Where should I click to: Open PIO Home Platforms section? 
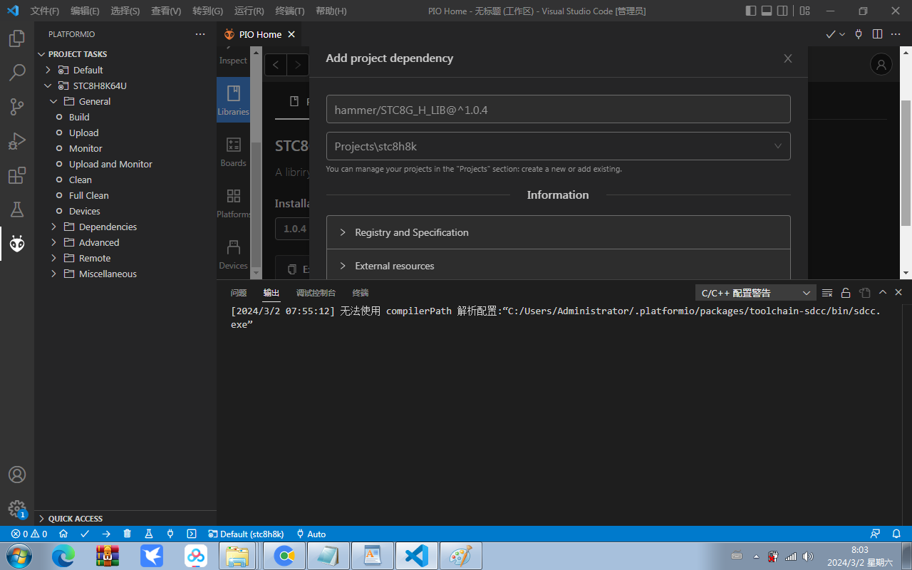tap(233, 203)
